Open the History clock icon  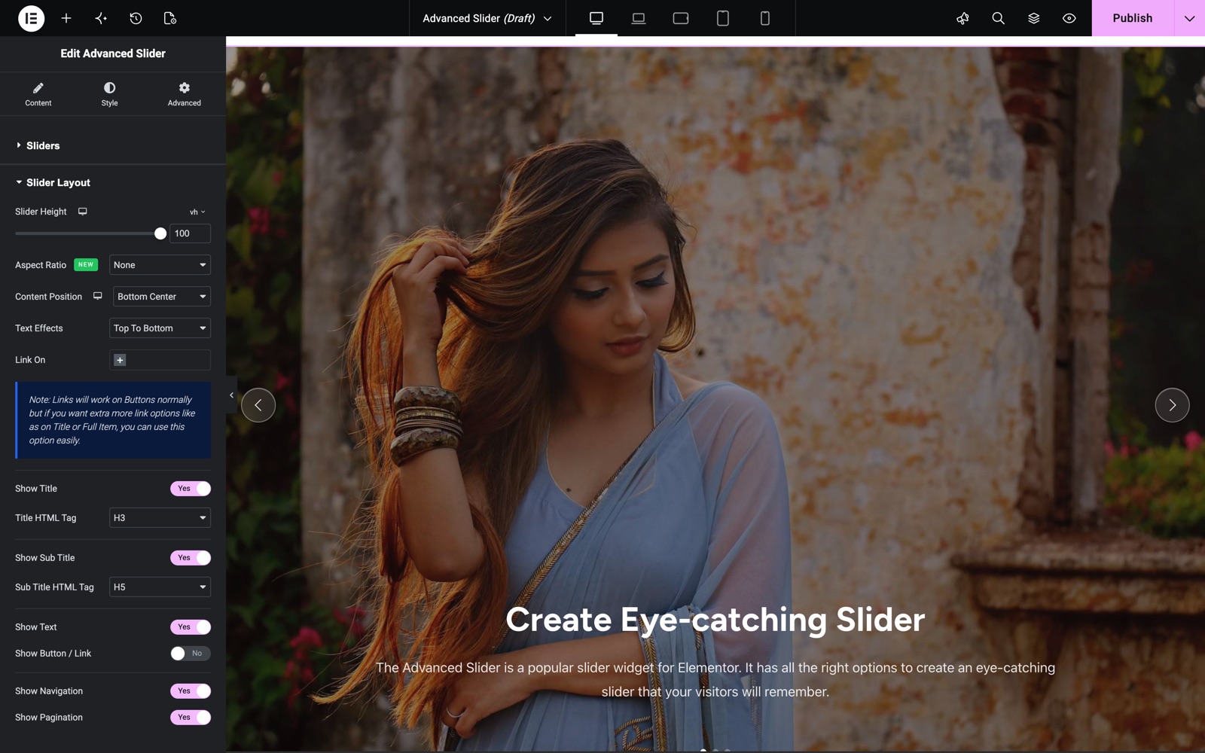click(136, 18)
